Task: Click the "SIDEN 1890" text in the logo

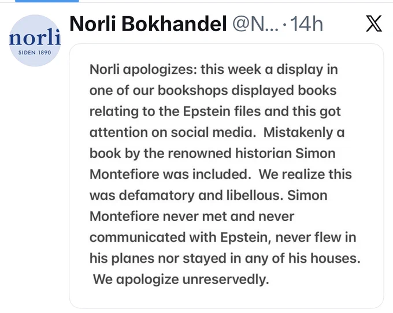Action: [35, 53]
